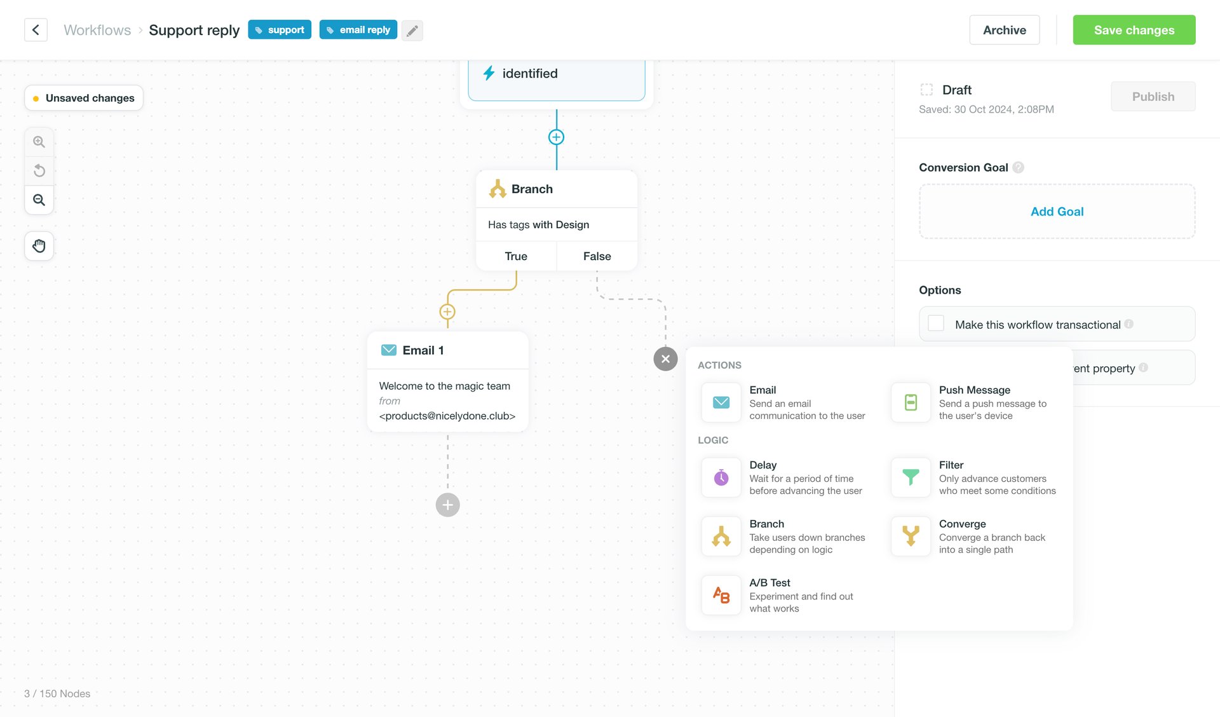Choose the Push Message action
This screenshot has height=717, width=1220.
point(911,402)
